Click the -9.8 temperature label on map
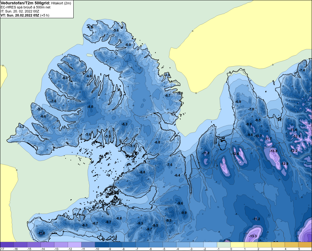Screen dimensions: 312x251 250,135
